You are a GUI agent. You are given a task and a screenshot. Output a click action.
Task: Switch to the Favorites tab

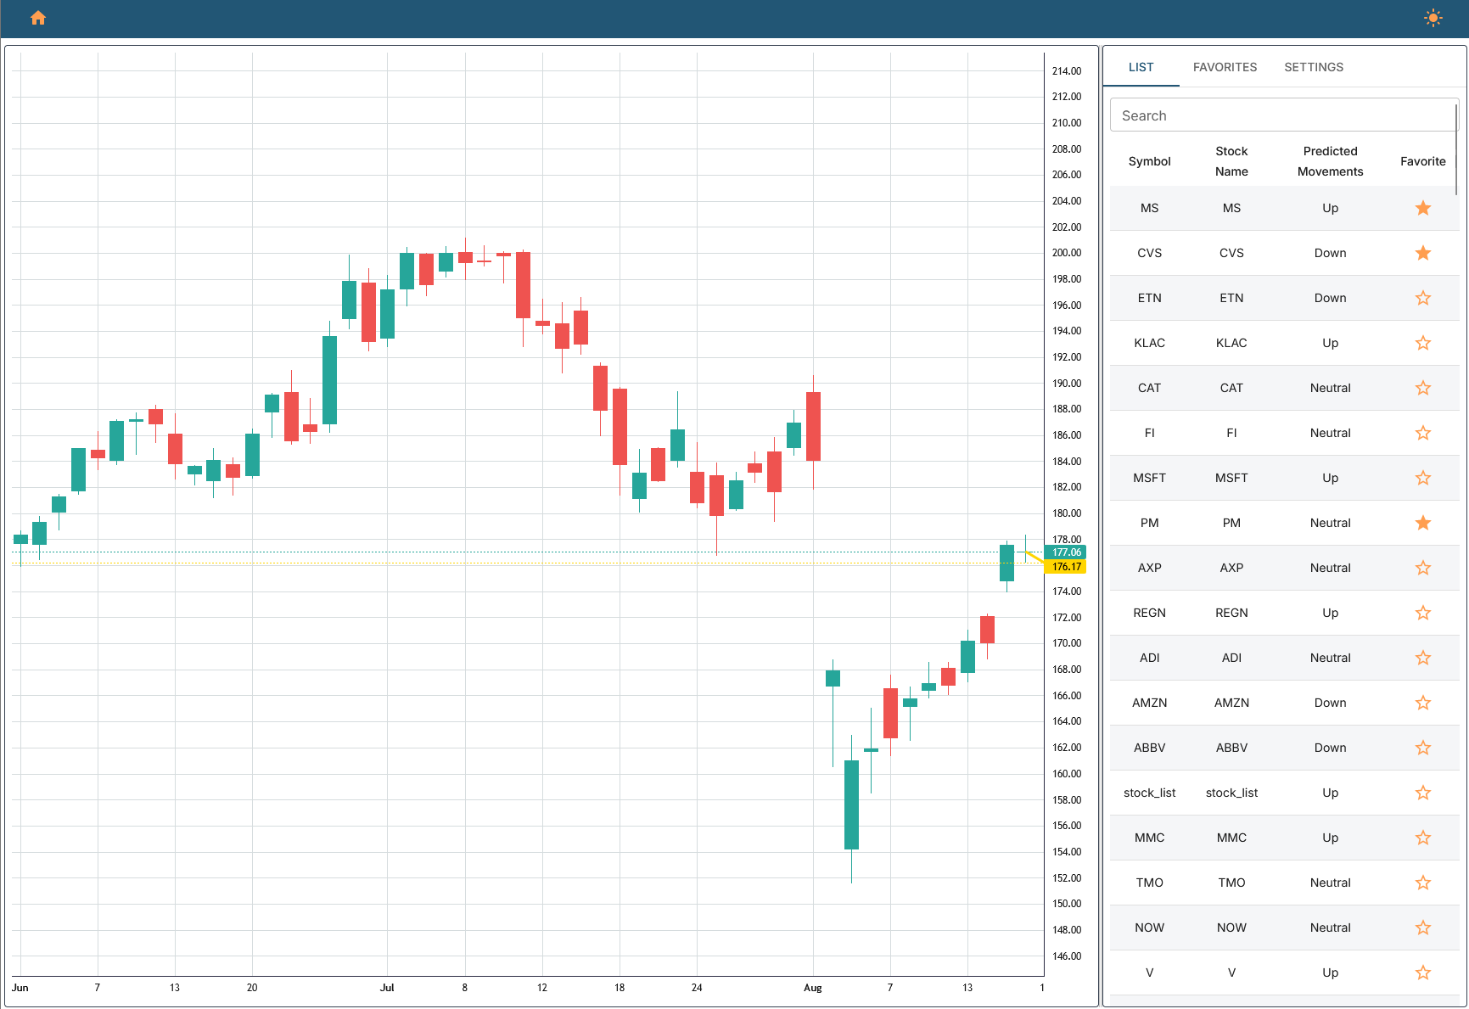point(1225,67)
